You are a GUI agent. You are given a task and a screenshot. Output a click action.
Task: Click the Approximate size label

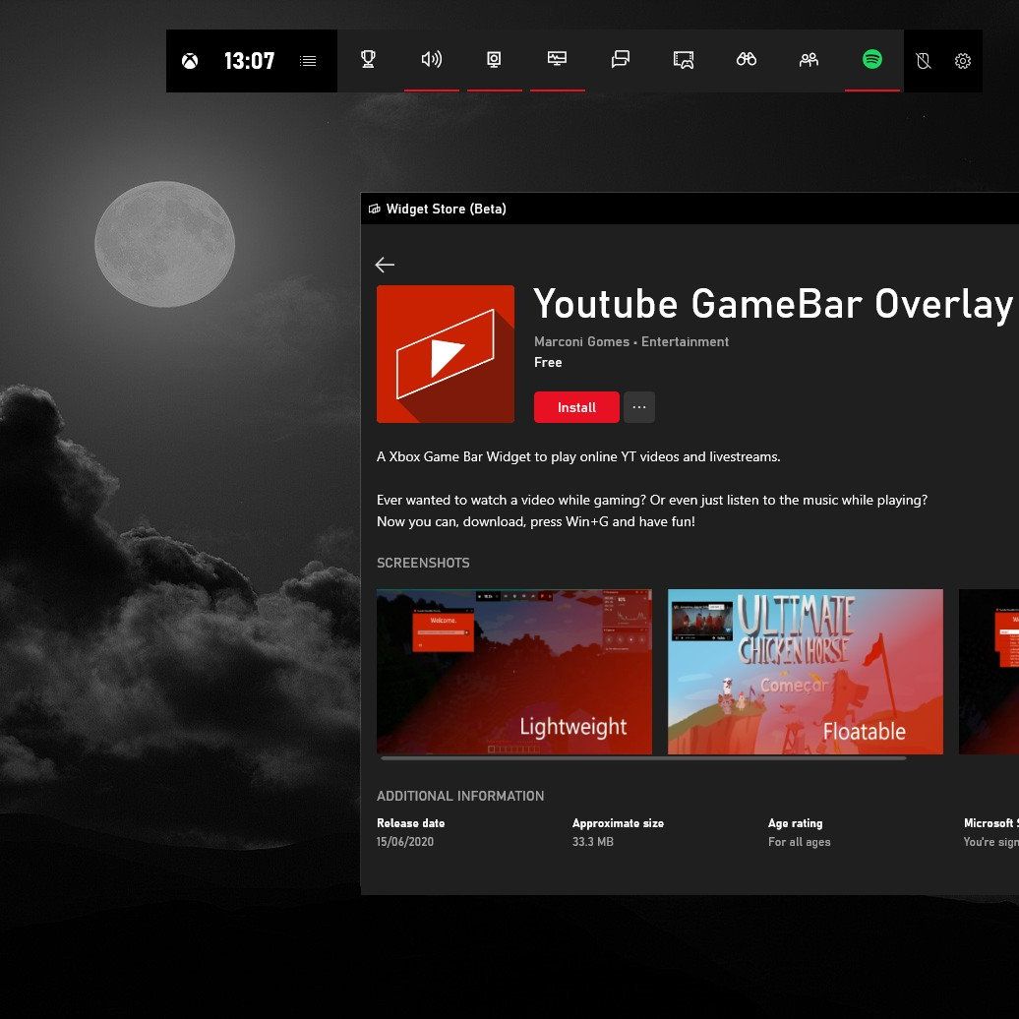[x=618, y=823]
